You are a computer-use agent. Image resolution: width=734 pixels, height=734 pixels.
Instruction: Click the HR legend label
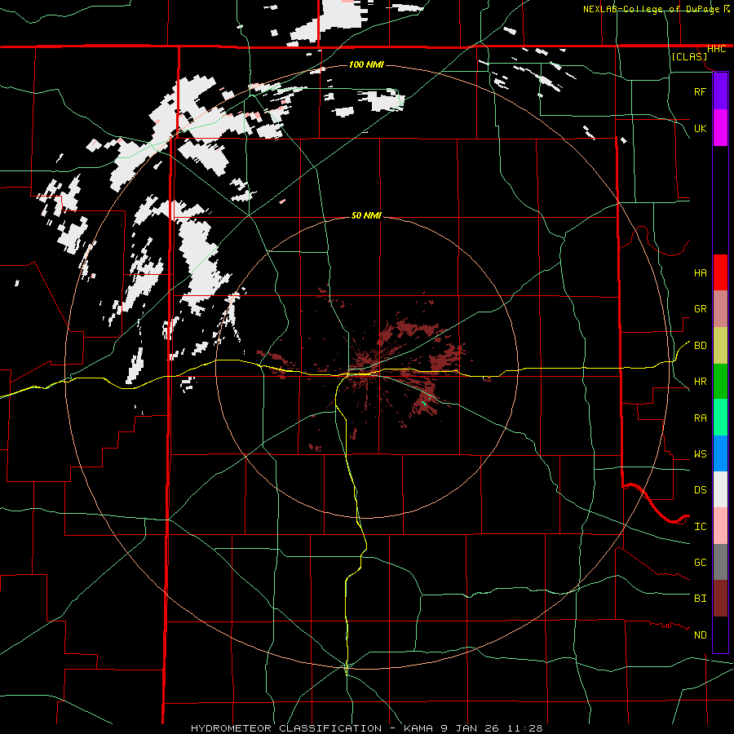[x=700, y=382]
